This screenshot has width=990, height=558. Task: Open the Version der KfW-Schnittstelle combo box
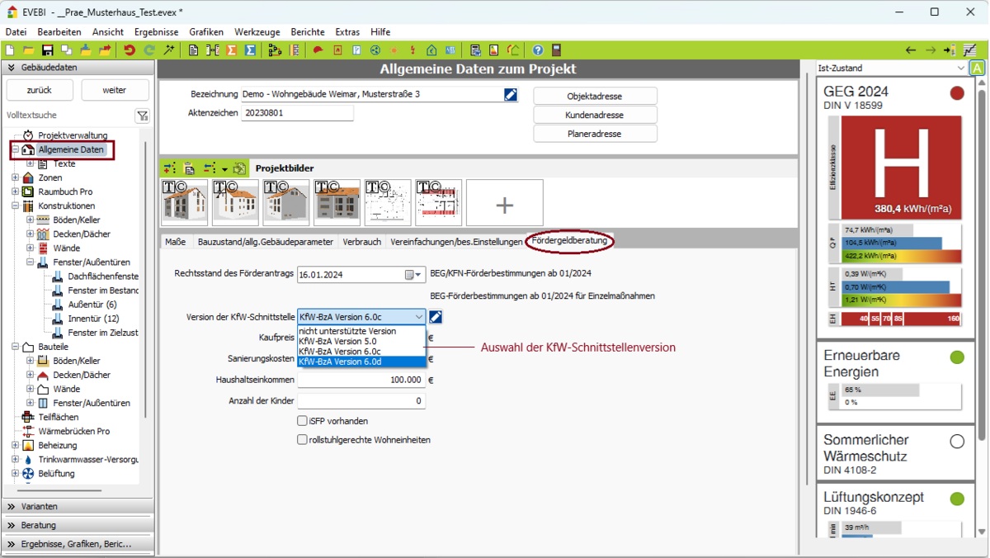(361, 317)
